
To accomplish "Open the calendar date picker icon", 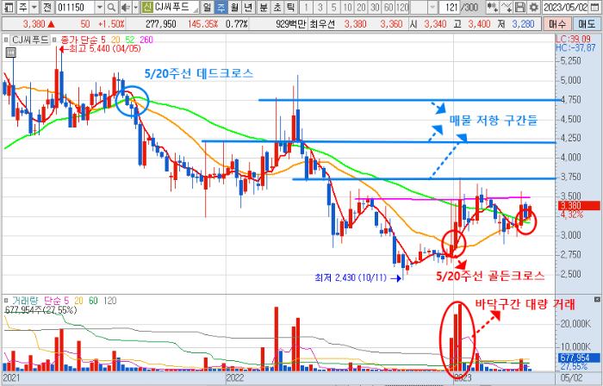I will (594, 7).
